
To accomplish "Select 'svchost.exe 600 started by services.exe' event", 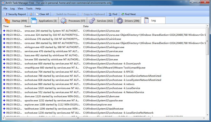I will 52,64.
